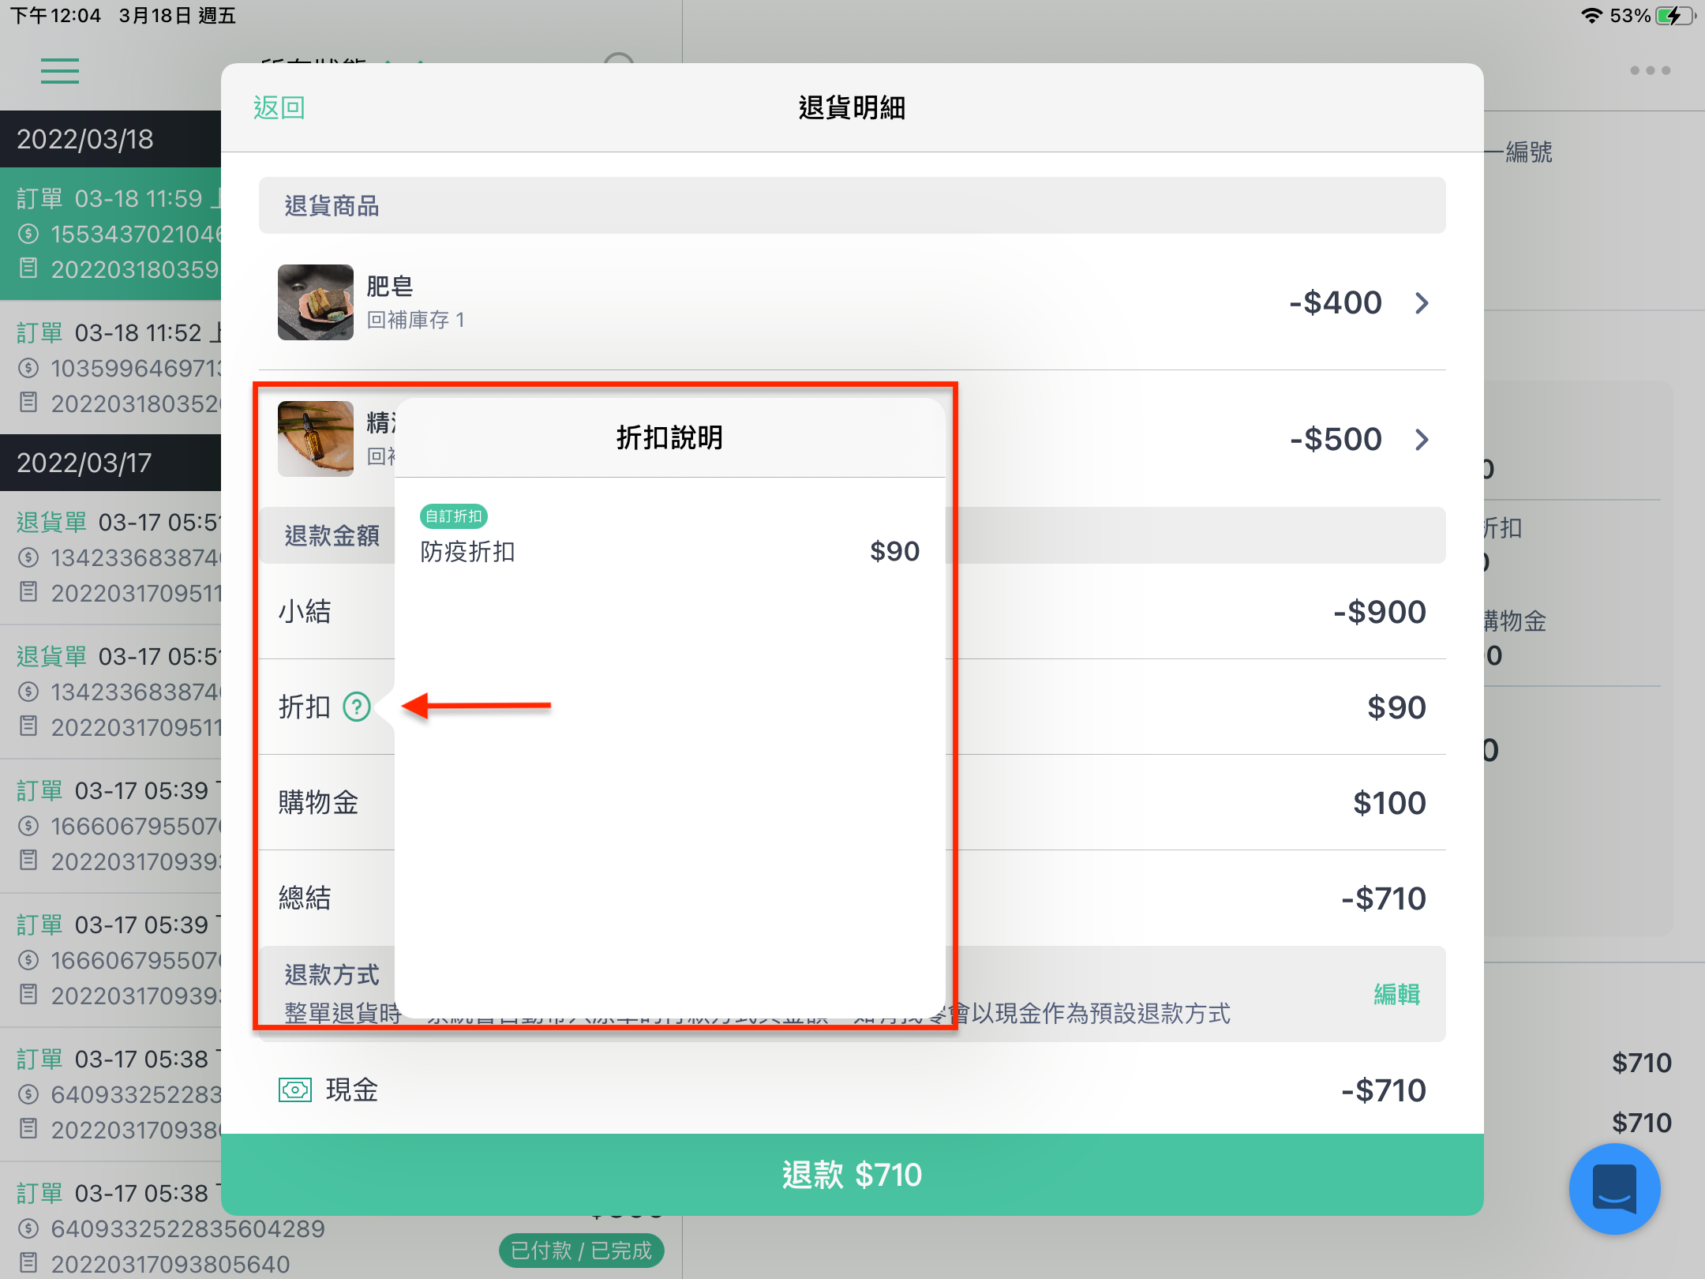Open order 03-18 11:59 in the list
Screen dimensions: 1705x1279
[x=111, y=234]
